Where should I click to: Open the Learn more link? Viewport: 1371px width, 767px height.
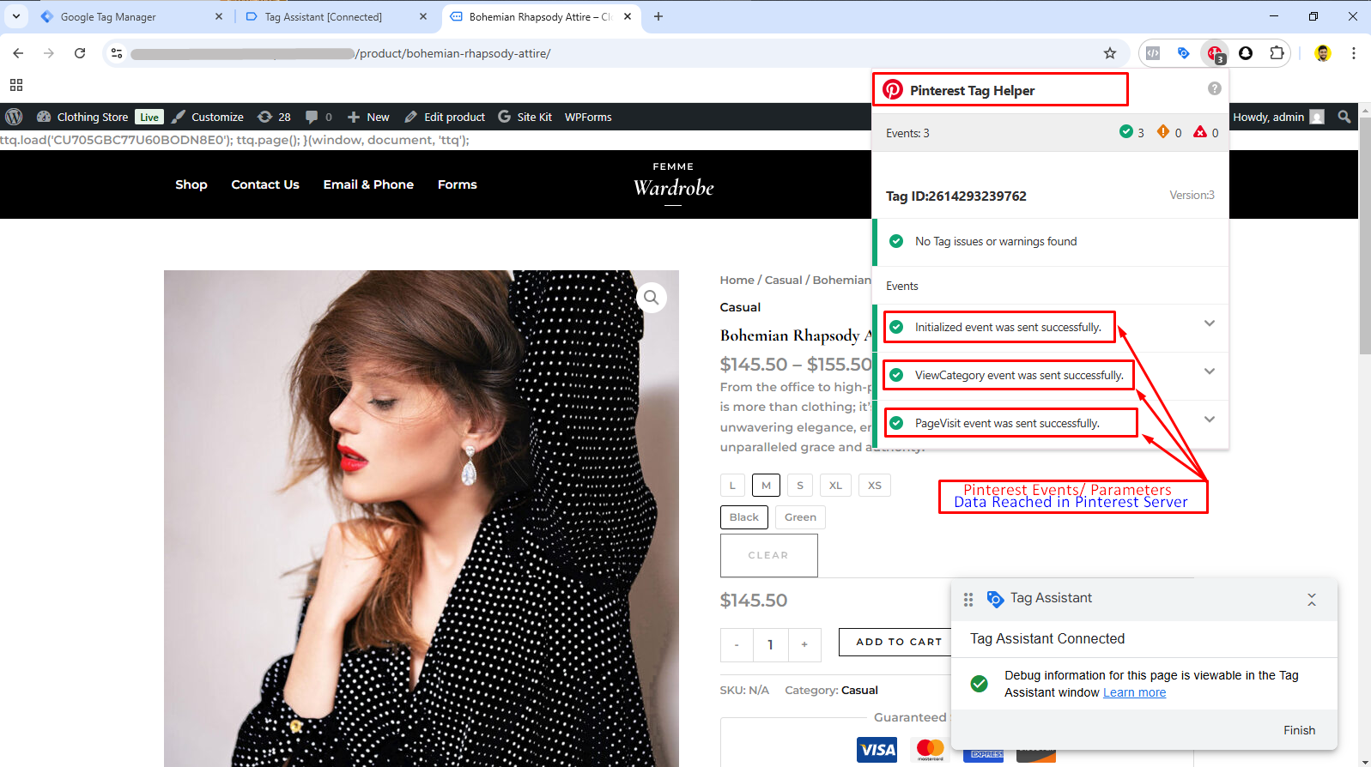[x=1134, y=693]
